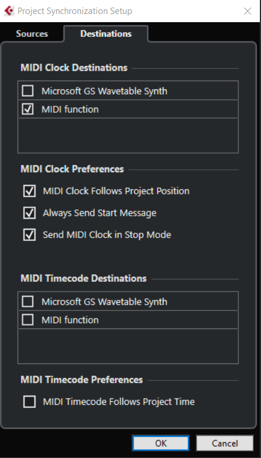Disable MIDI Clock Follows Project Position
Screen dimensions: 261x458
click(30, 191)
